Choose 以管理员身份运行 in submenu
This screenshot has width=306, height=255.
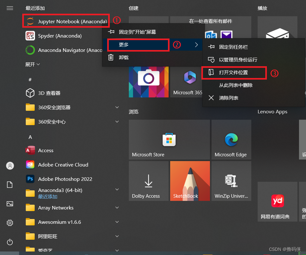tap(254, 60)
